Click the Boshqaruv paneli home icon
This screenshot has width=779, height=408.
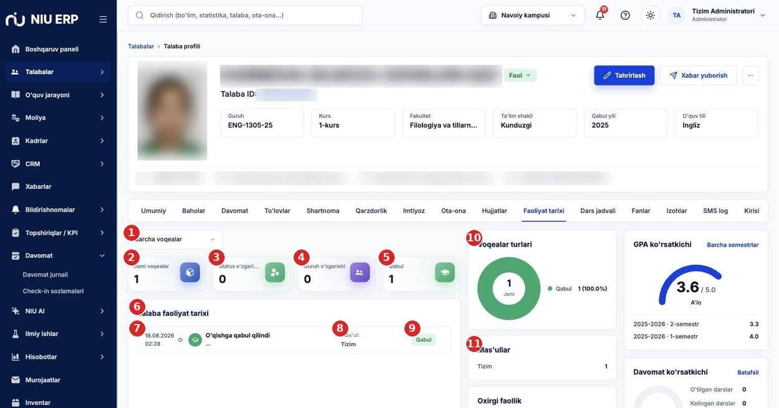coord(16,49)
